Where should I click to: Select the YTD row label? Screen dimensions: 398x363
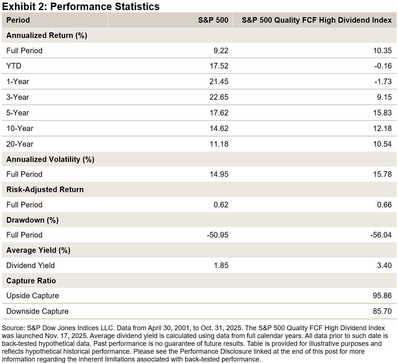[x=14, y=66]
